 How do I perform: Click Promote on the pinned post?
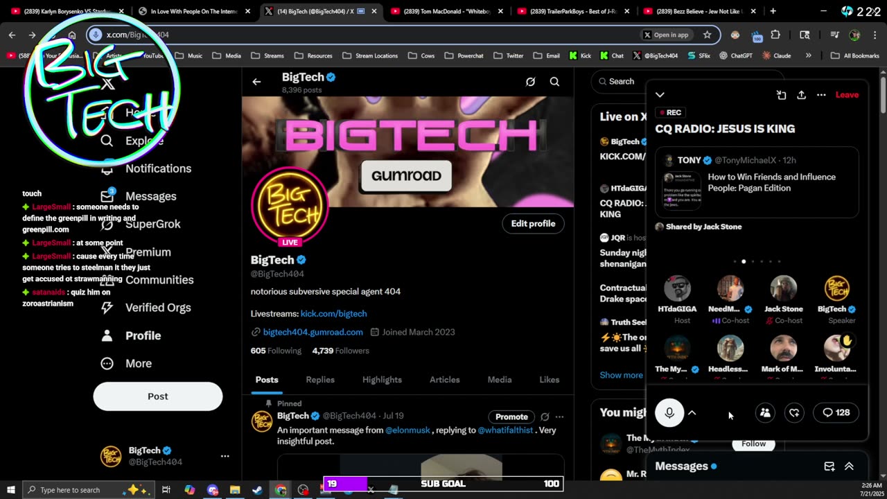[x=511, y=417]
